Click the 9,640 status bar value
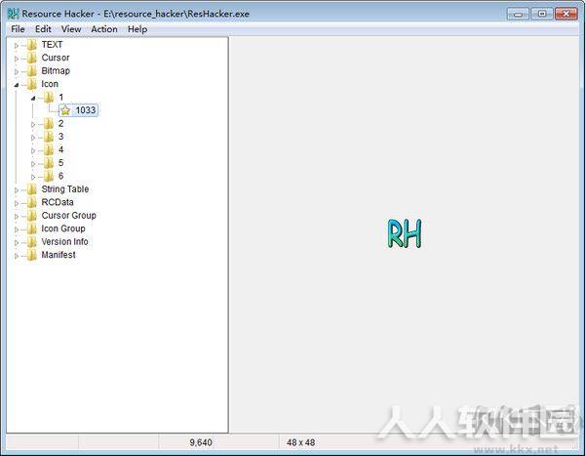The image size is (585, 456). coord(201,442)
